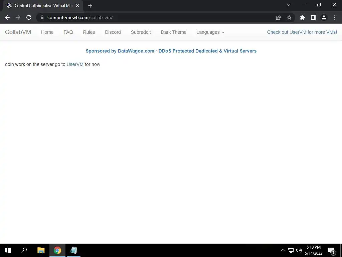Go back with the browser back arrow
Image resolution: width=342 pixels, height=257 pixels.
click(x=7, y=17)
